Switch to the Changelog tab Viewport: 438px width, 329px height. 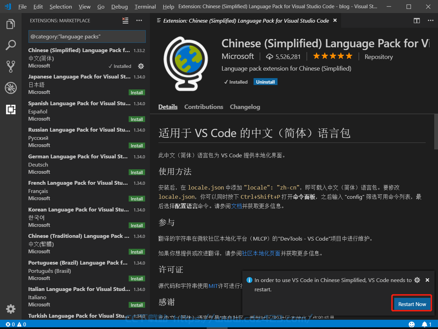tap(245, 107)
